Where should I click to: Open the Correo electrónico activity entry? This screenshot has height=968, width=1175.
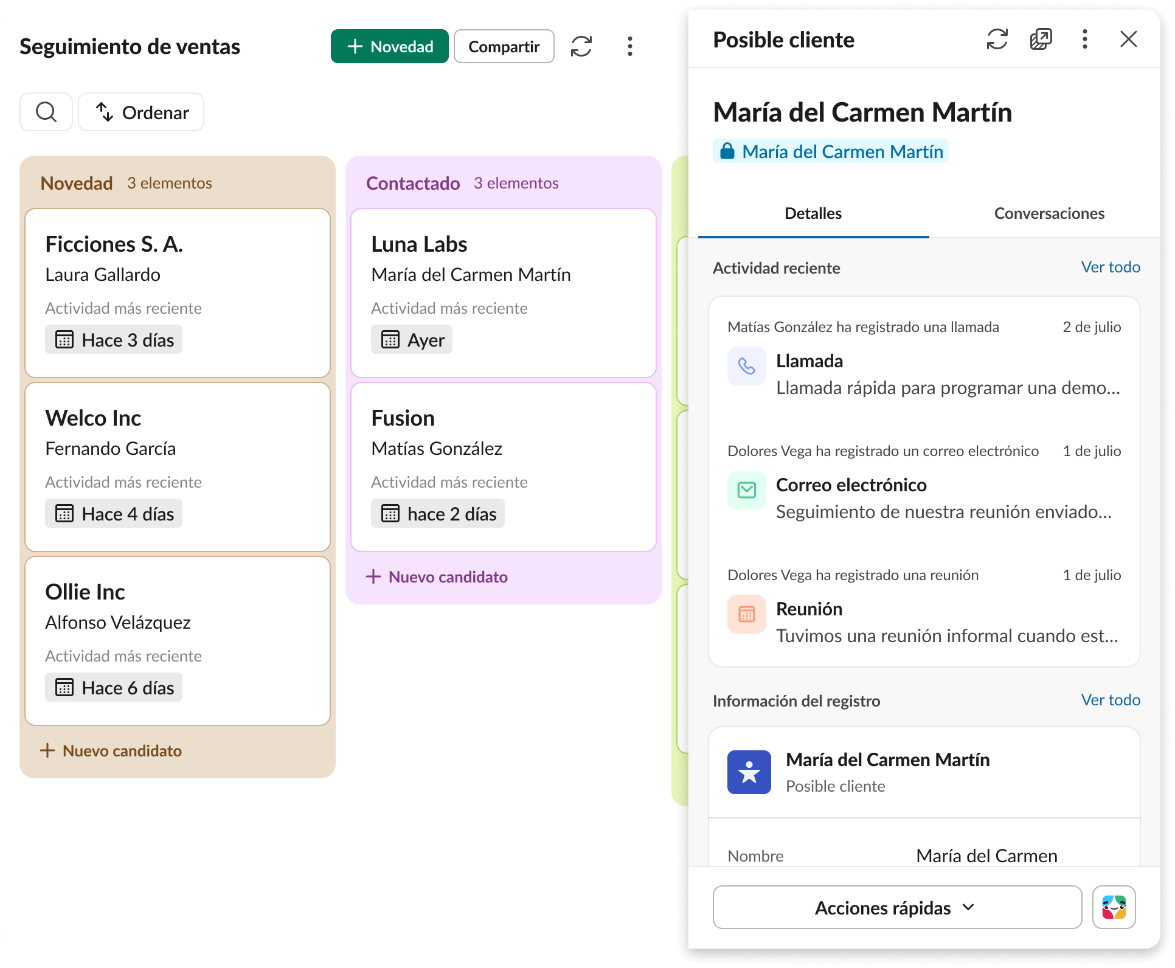[x=924, y=485]
